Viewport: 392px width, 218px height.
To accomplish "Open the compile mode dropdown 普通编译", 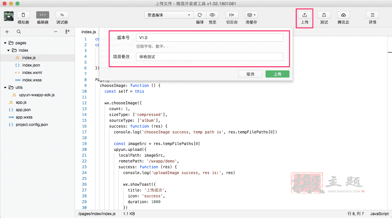I will pos(169,15).
